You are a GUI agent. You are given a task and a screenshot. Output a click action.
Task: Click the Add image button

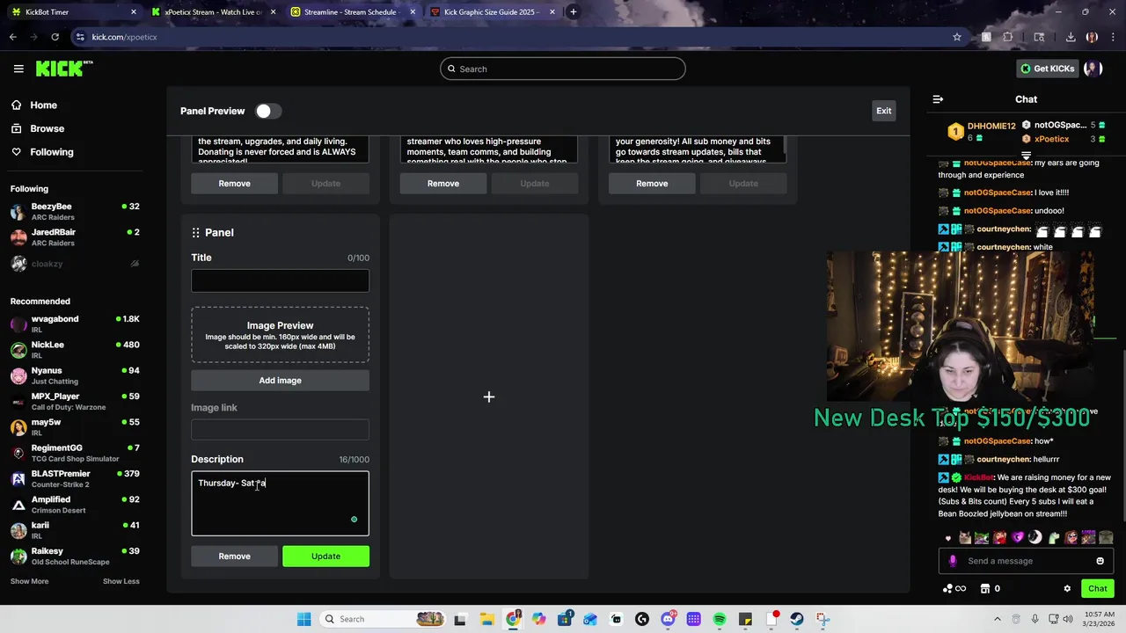click(280, 380)
